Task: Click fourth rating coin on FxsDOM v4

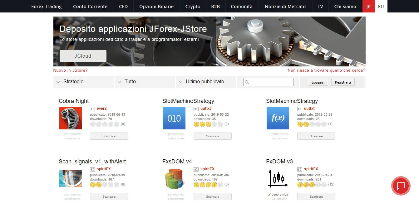Action: click(214, 185)
